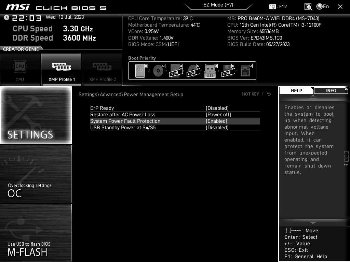Select the USB key boot device
The image size is (350, 262).
pyautogui.click(x=211, y=71)
